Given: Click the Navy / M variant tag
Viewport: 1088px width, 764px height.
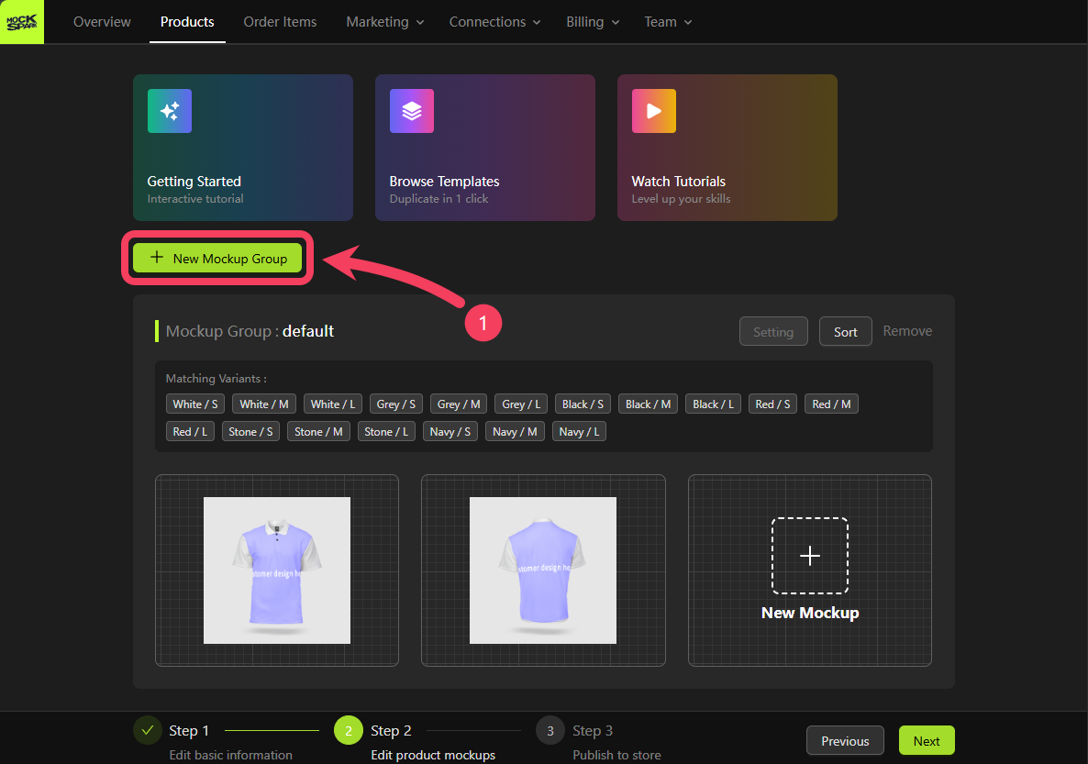Looking at the screenshot, I should (515, 432).
